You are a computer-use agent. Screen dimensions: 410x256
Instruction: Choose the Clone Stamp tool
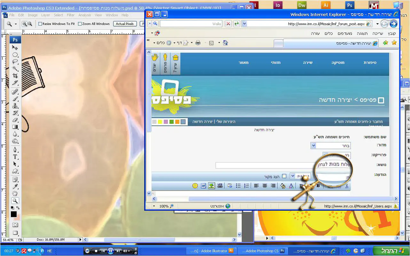tap(15, 106)
